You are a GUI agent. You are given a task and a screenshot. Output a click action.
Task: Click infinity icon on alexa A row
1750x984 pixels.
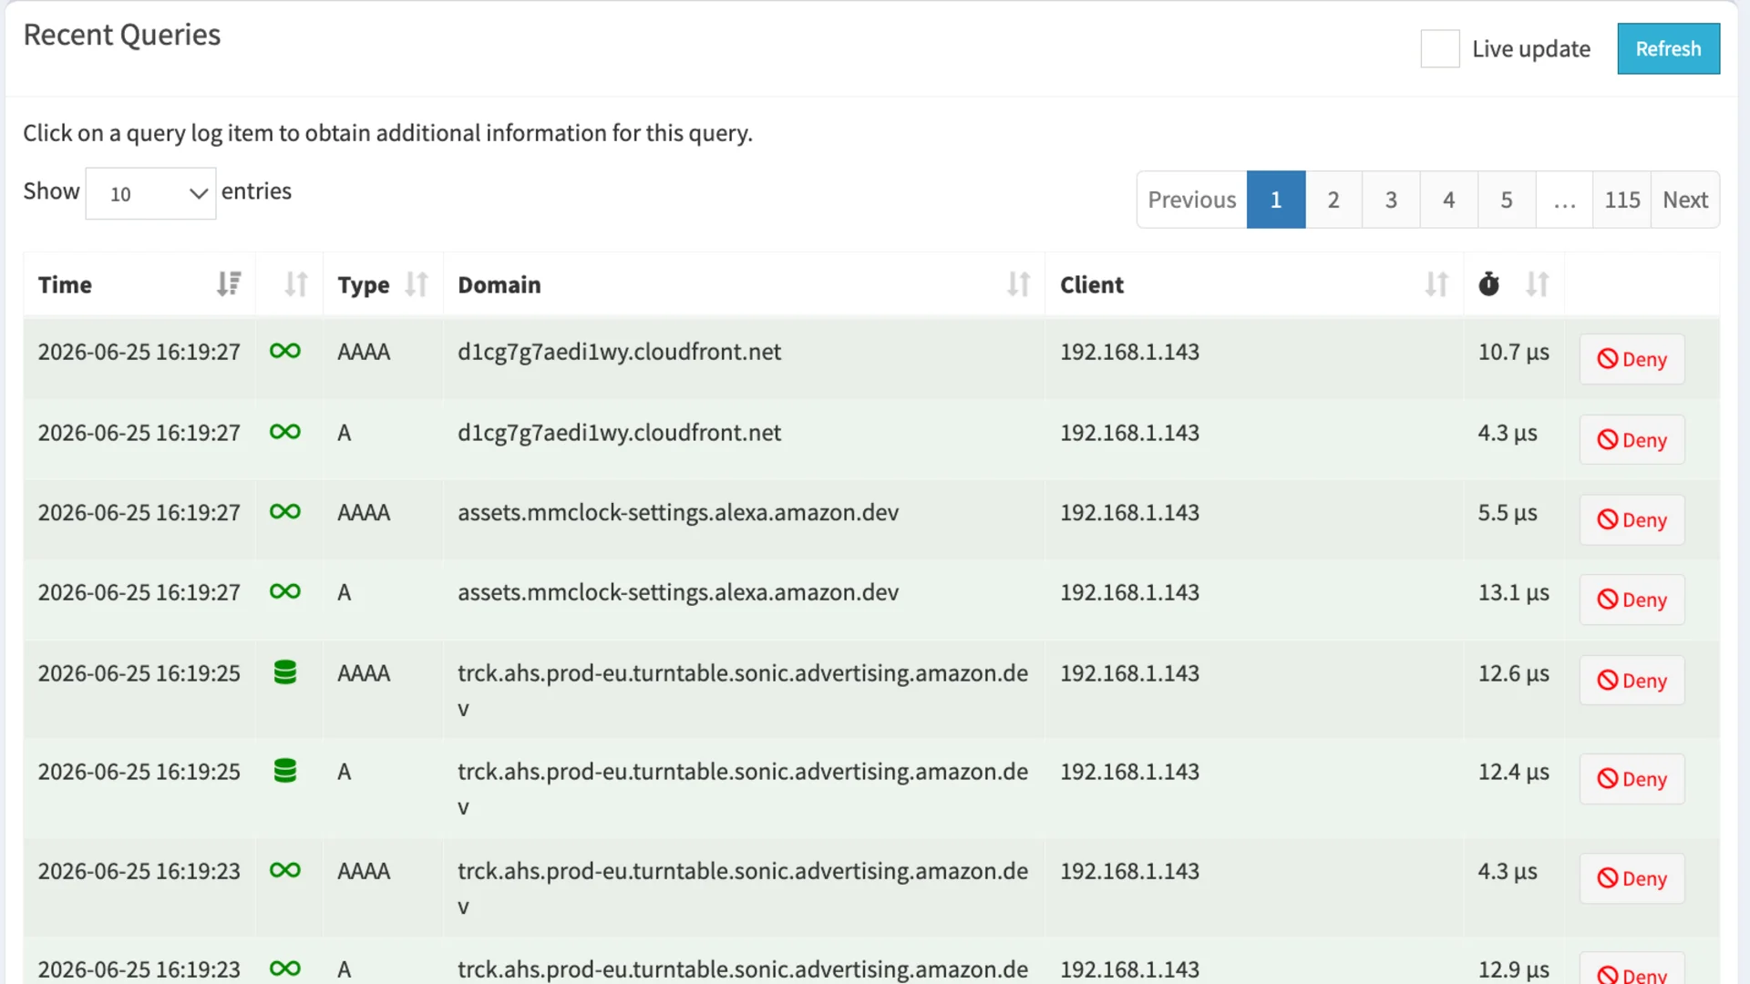[x=285, y=591]
